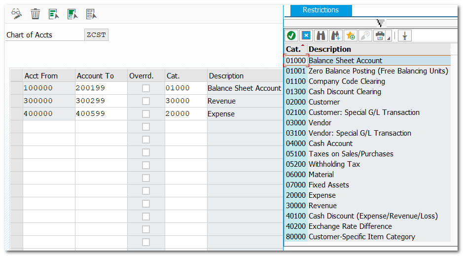Open the print options dropdown arrow
Screen dimensions: 463x256
(x=389, y=38)
